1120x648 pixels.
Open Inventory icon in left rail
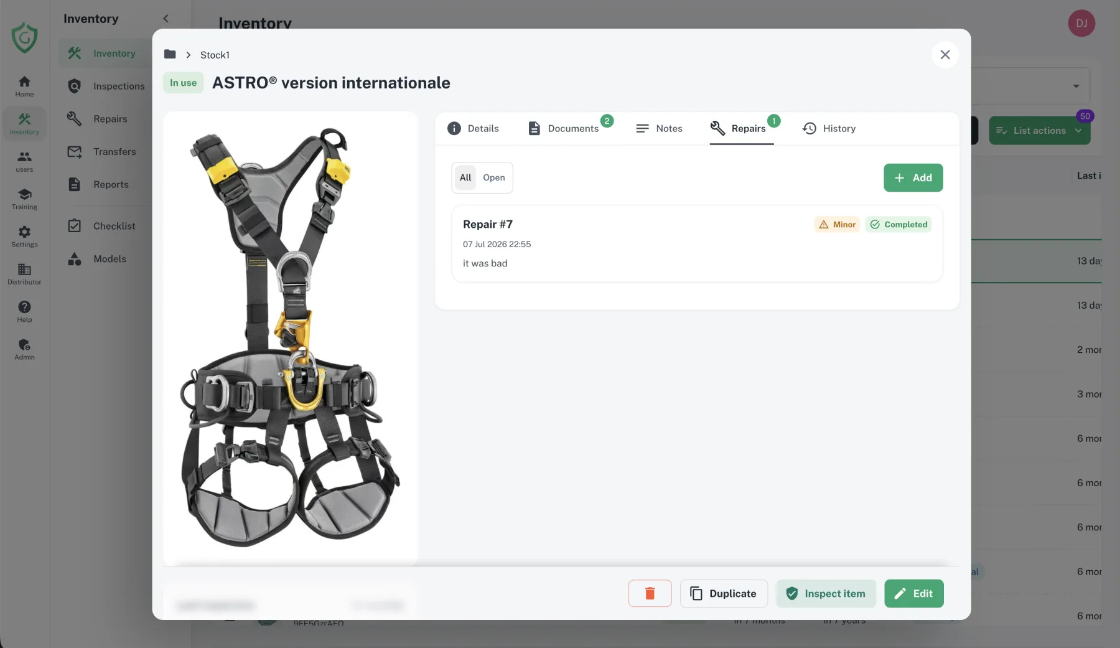24,123
